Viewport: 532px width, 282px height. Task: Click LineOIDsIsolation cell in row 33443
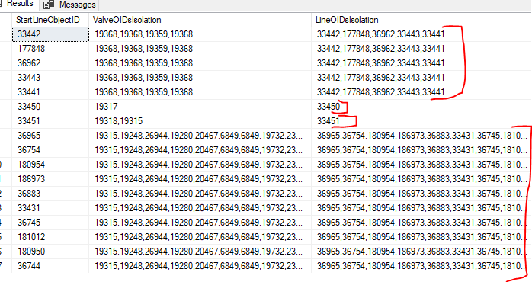coord(421,78)
